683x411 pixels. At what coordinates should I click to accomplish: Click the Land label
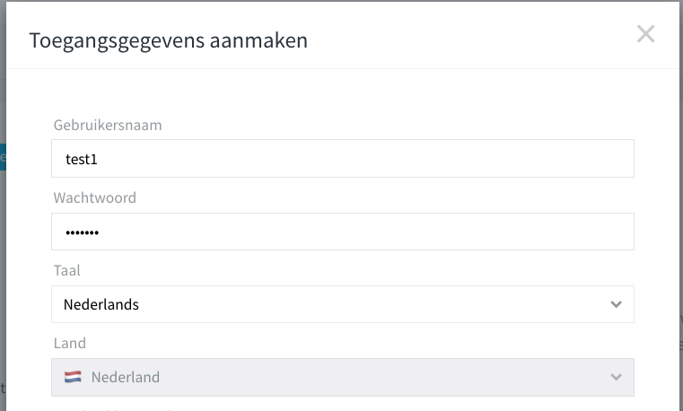coord(70,343)
